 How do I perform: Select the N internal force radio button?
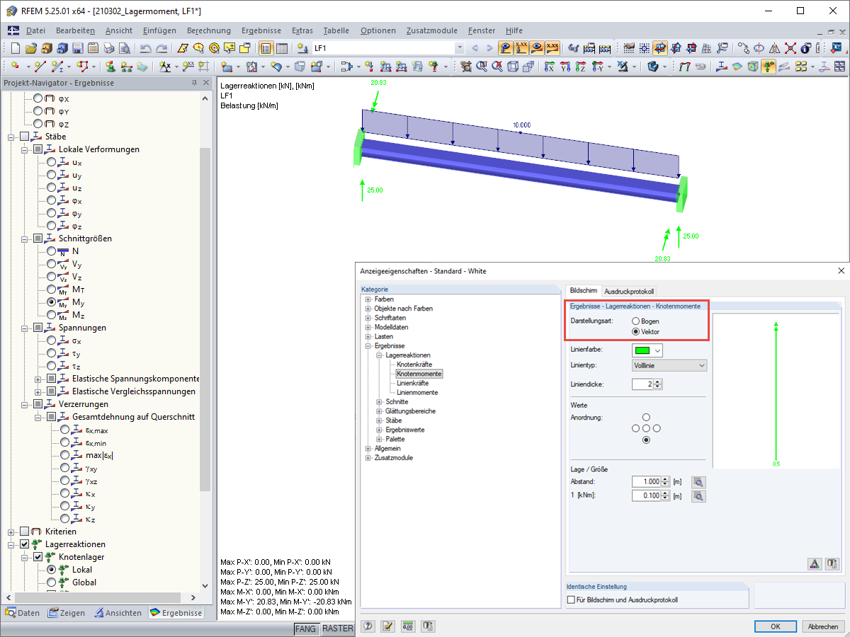pyautogui.click(x=51, y=251)
